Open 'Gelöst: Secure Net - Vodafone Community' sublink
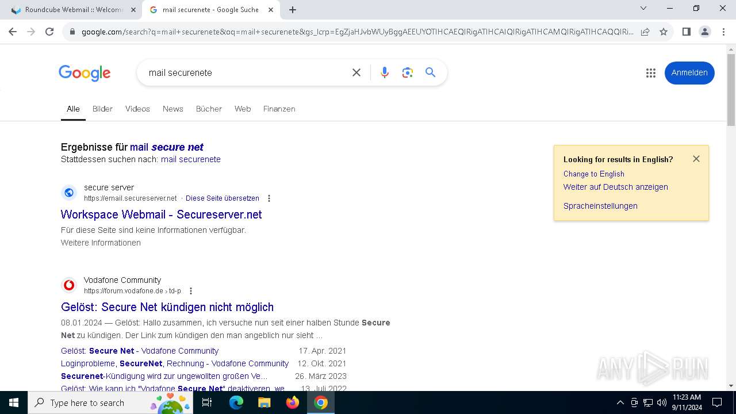This screenshot has width=736, height=414. coord(140,351)
